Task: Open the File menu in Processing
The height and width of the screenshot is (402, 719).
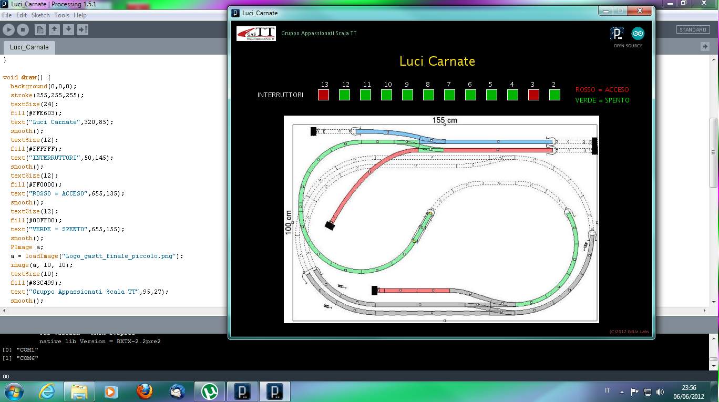Action: (x=7, y=15)
